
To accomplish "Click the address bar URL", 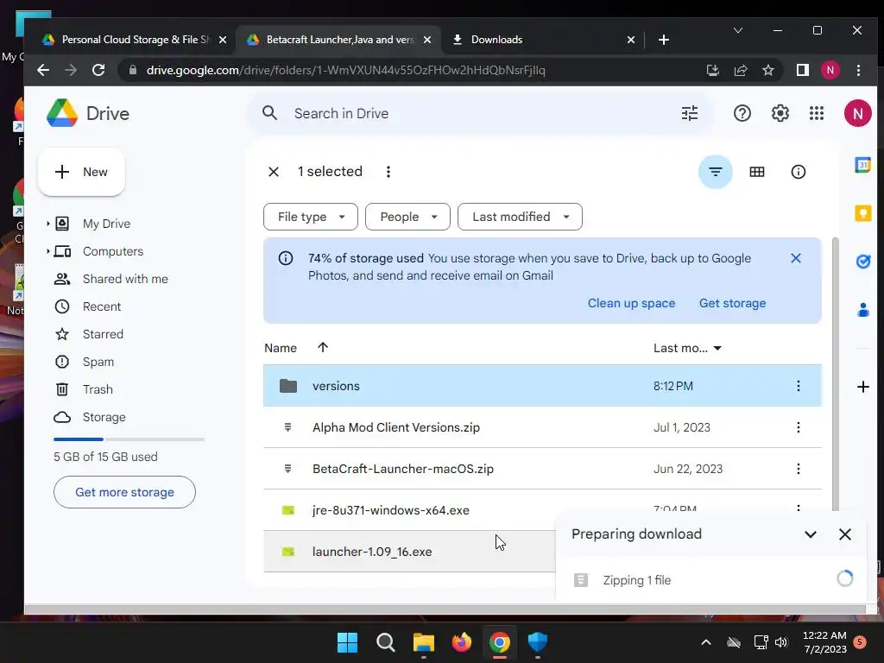I will click(345, 71).
